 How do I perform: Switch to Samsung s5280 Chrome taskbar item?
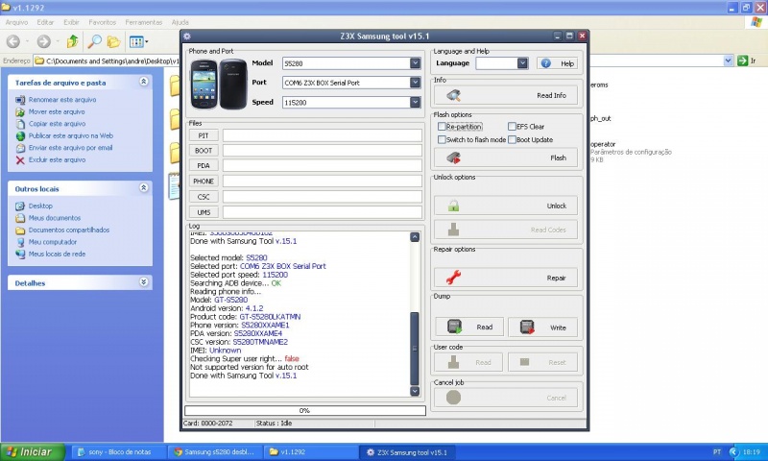click(x=215, y=452)
